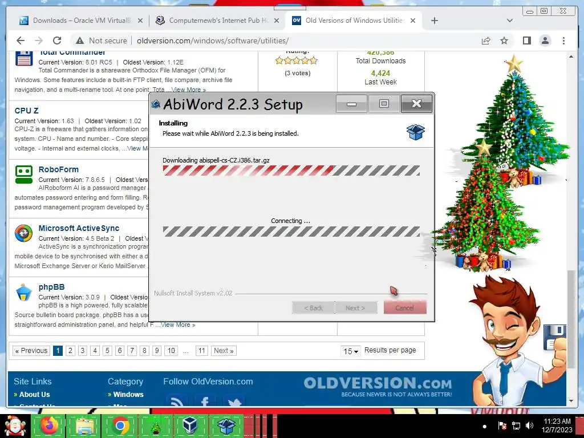Open File Explorer from the taskbar
Screen dimensions: 584x438
[85, 426]
